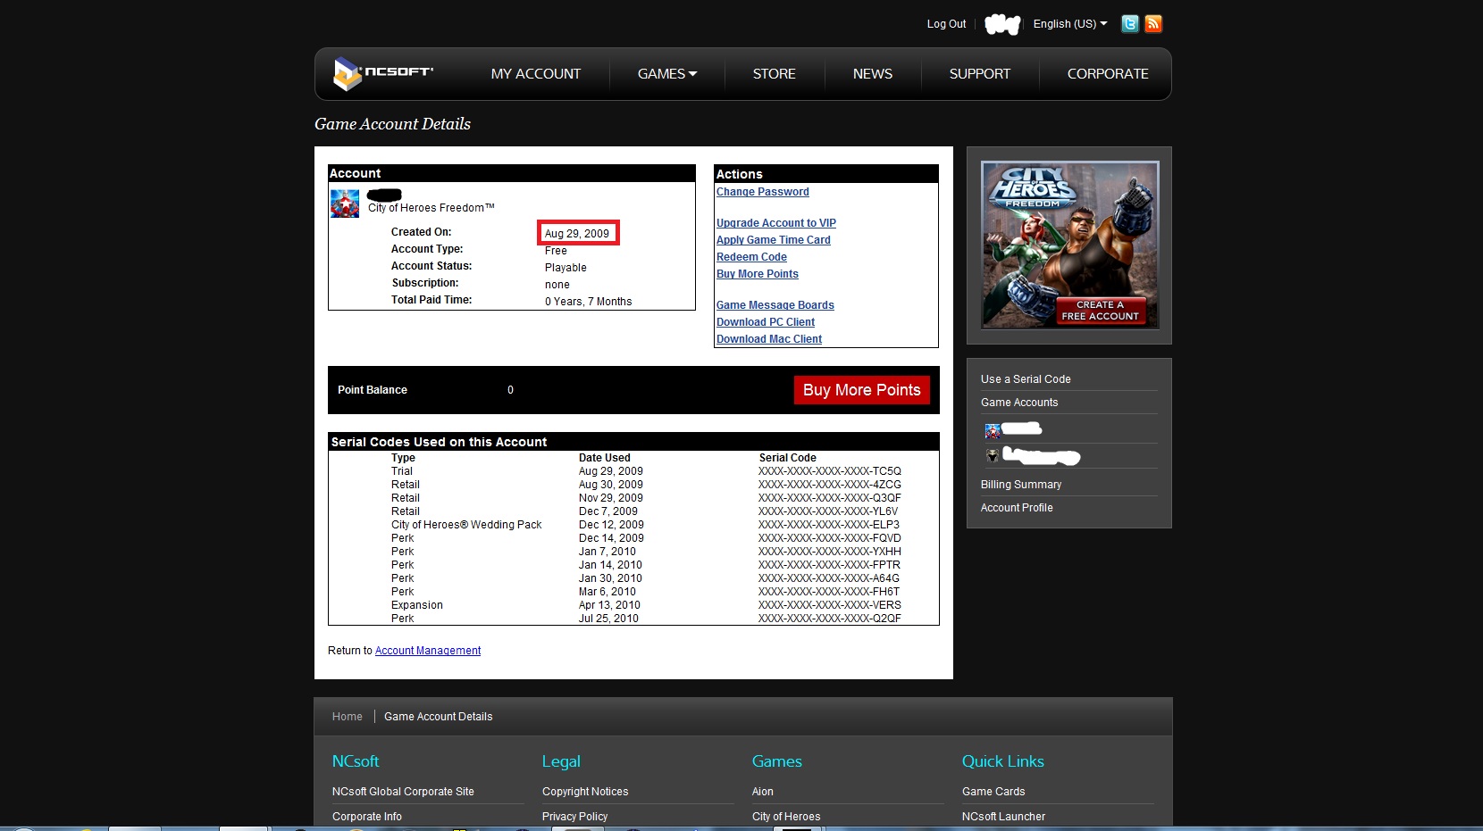
Task: Open the Privacy Policy footer link
Action: click(574, 817)
